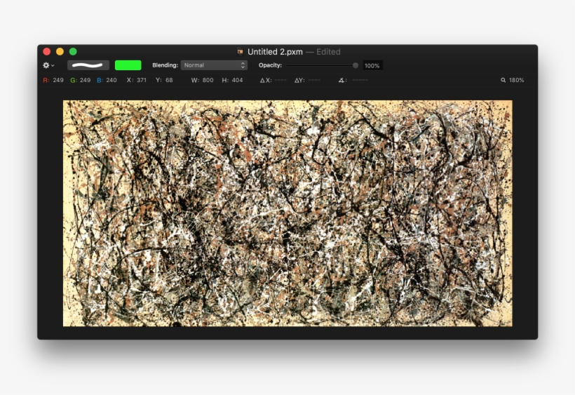Image resolution: width=575 pixels, height=395 pixels.
Task: Click the G value 249
Action: (x=85, y=80)
